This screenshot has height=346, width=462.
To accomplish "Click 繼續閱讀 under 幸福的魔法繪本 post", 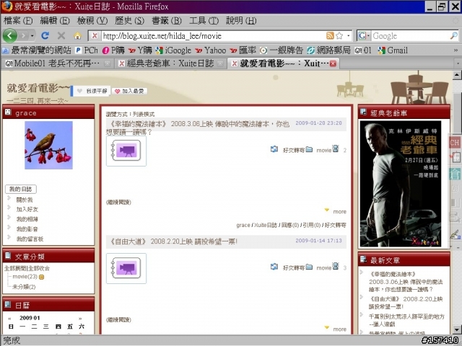I will point(118,202).
